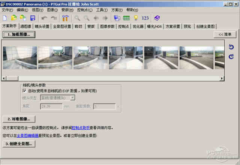Open the control point table icon
This screenshot has height=165, width=240.
click(x=126, y=18)
